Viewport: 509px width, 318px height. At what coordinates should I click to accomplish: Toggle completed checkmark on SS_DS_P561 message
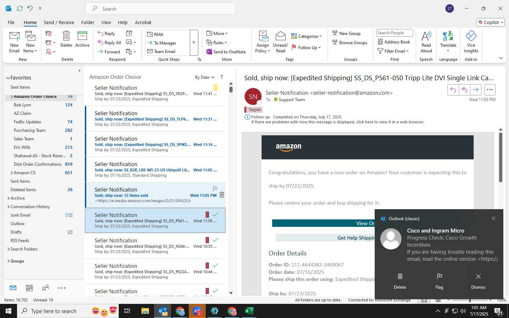pyautogui.click(x=215, y=214)
